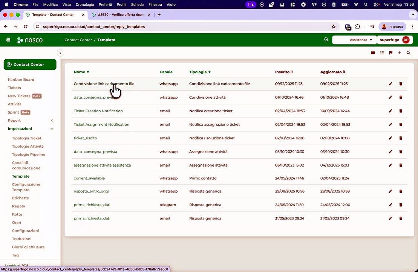The image size is (418, 272).
Task: Open Canali di comunicazione settings
Action: (x=26, y=165)
